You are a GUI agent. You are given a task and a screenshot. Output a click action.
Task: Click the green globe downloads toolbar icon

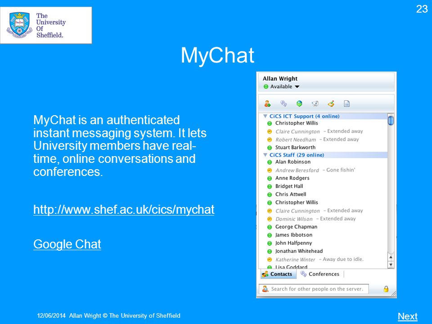[x=299, y=103]
